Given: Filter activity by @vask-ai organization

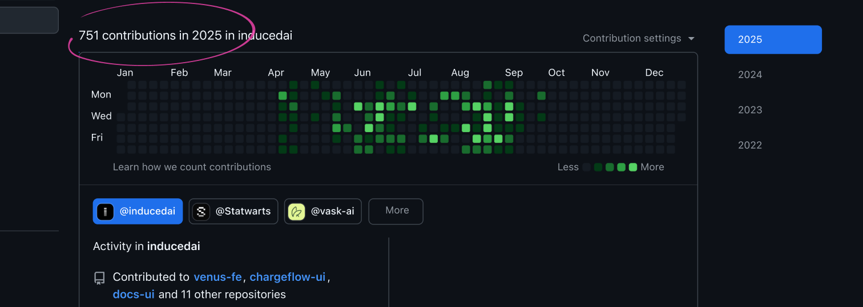Looking at the screenshot, I should point(323,211).
